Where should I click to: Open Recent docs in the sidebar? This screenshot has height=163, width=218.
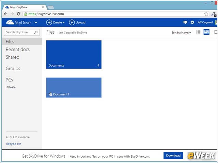point(18,50)
